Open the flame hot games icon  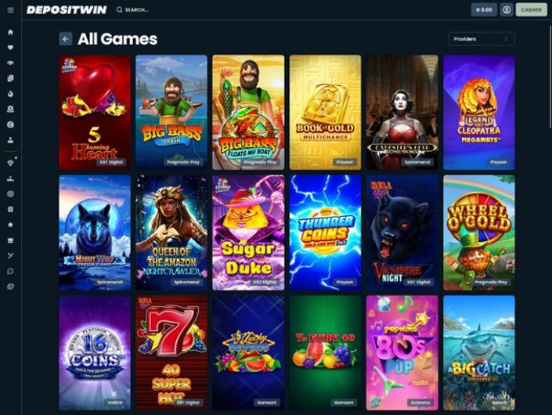point(10,94)
